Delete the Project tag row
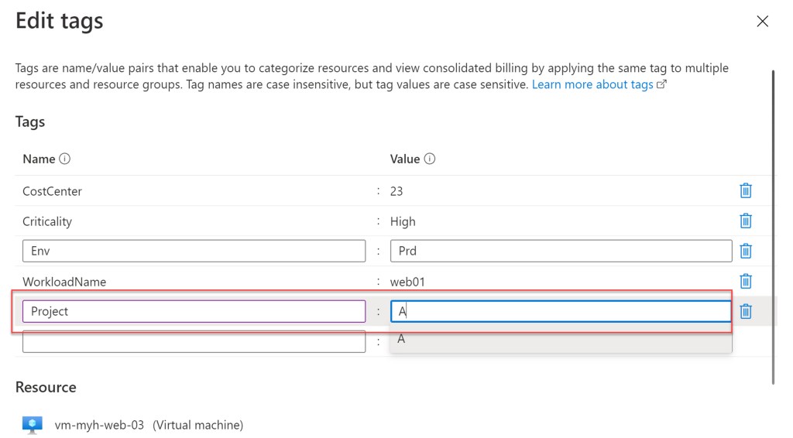 tap(746, 311)
